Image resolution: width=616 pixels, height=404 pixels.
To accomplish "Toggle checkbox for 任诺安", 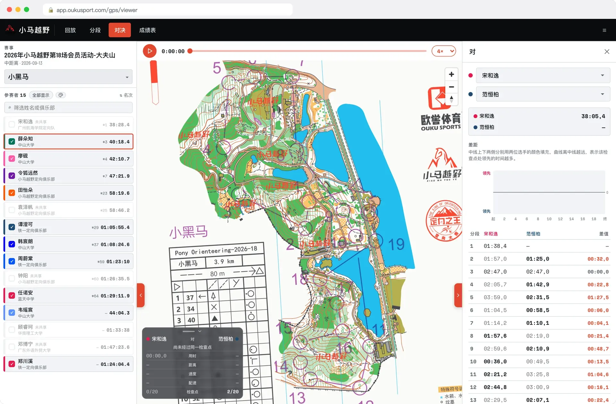I will [x=12, y=296].
